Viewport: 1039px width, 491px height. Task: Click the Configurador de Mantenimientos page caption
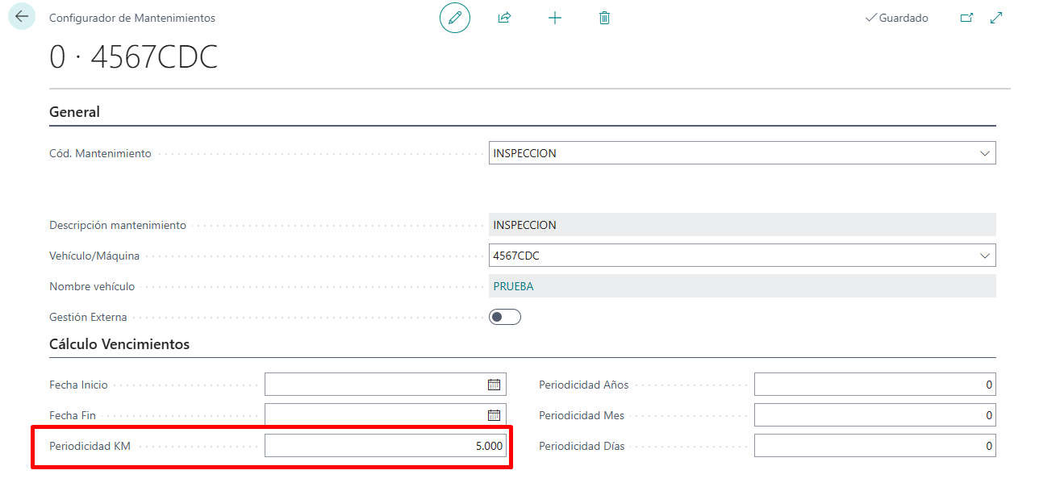[132, 18]
